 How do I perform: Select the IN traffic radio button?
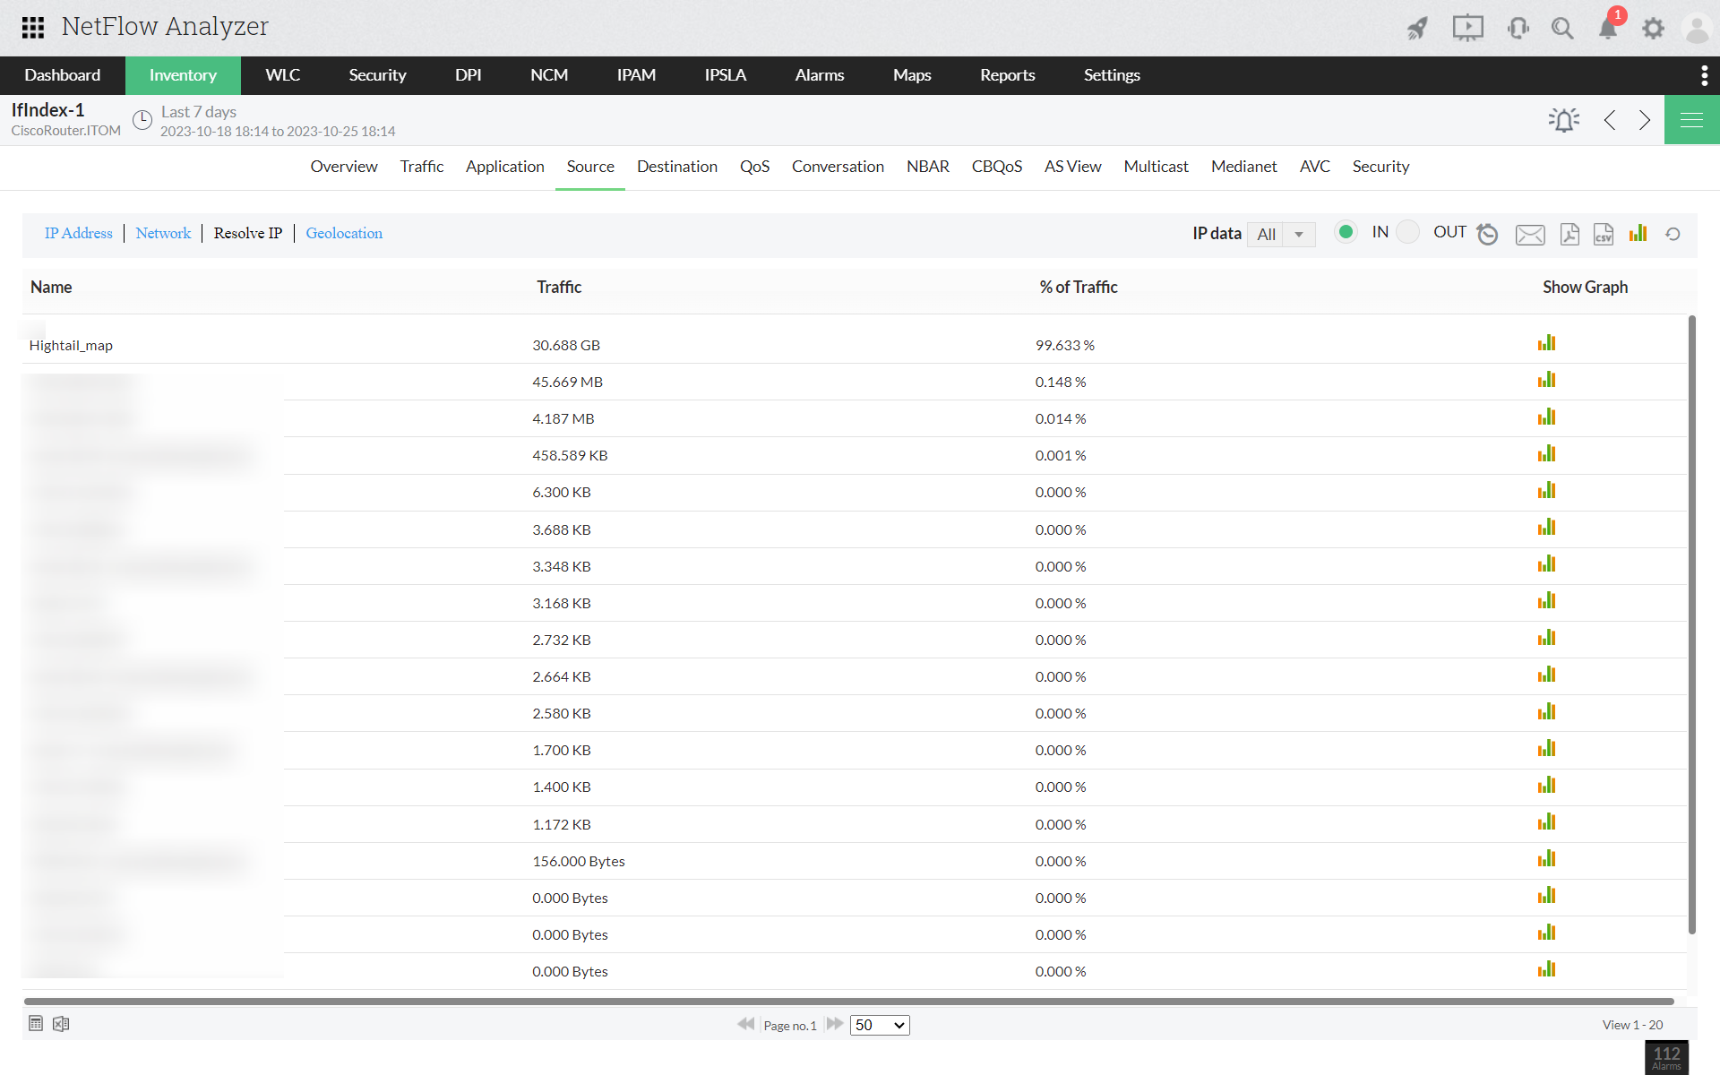point(1346,232)
